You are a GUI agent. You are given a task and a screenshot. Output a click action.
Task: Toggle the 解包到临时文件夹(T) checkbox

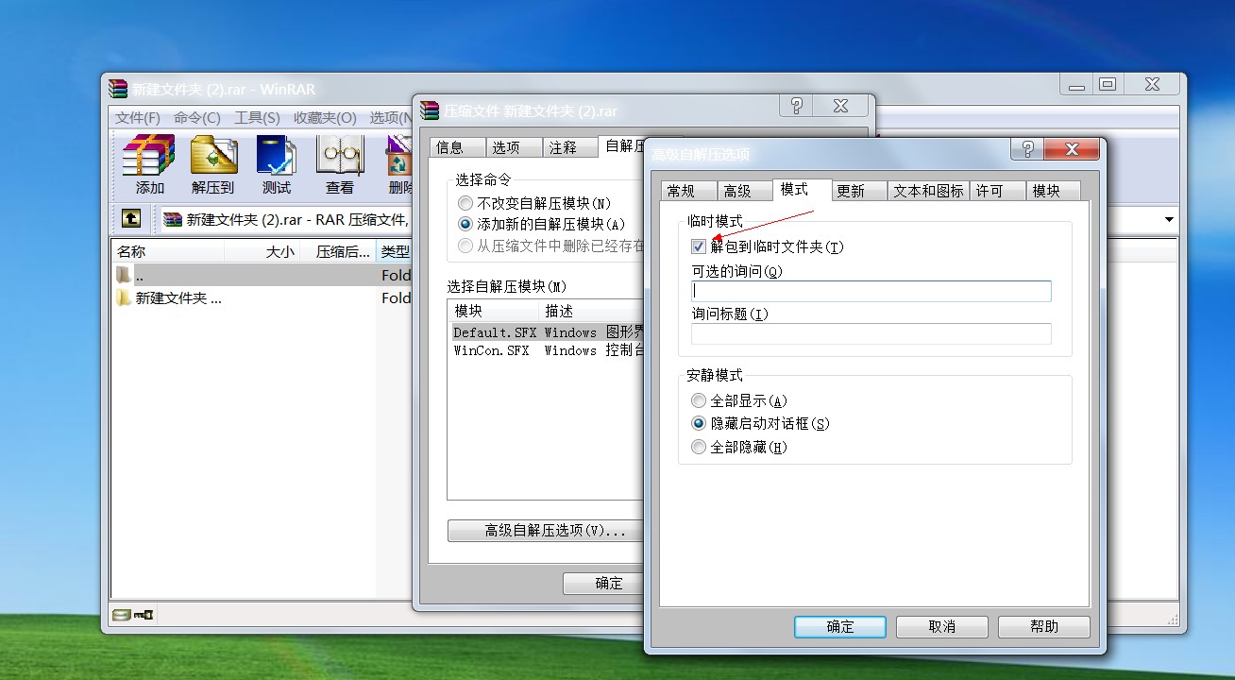[x=699, y=246]
